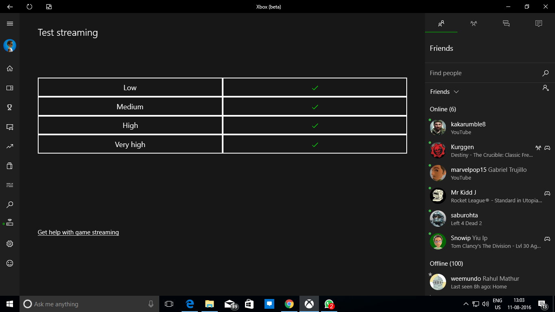Viewport: 555px width, 312px height.
Task: Open Trending arrow icon
Action: [10, 146]
